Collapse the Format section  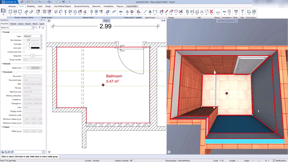pyautogui.click(x=2, y=32)
